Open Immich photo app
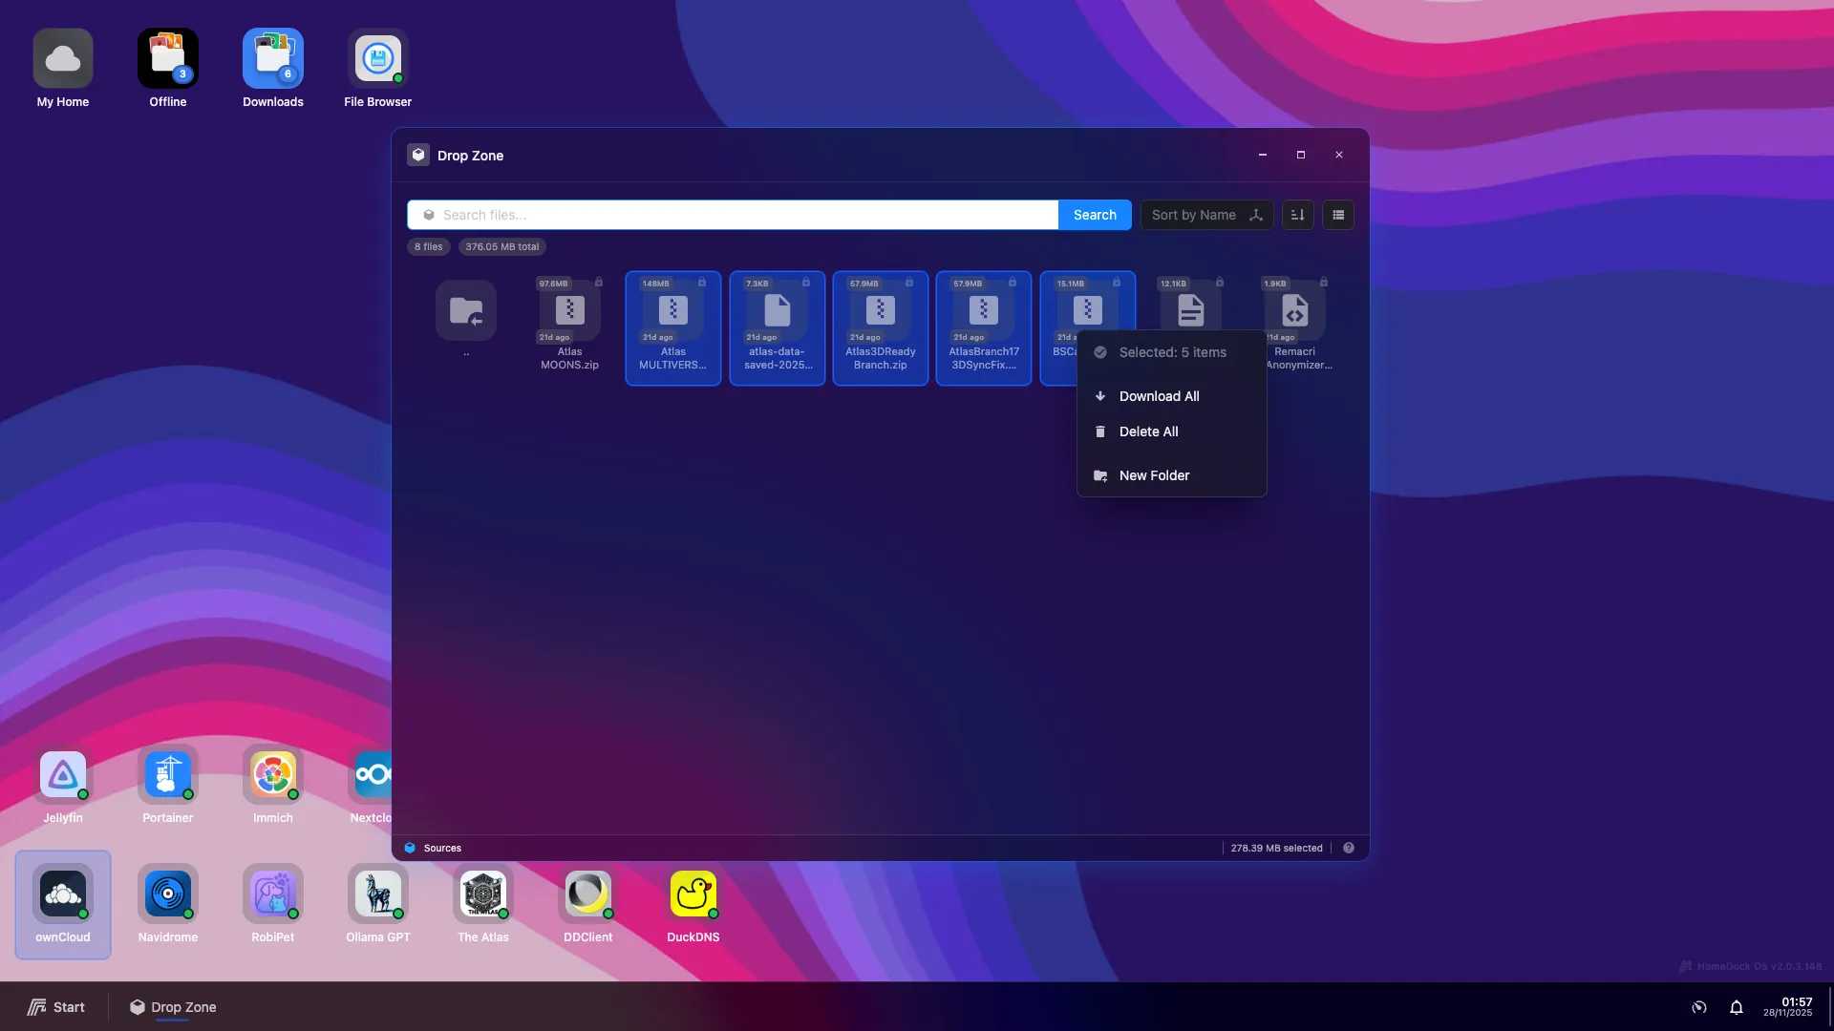Screen dimensions: 1834x1031 273,775
